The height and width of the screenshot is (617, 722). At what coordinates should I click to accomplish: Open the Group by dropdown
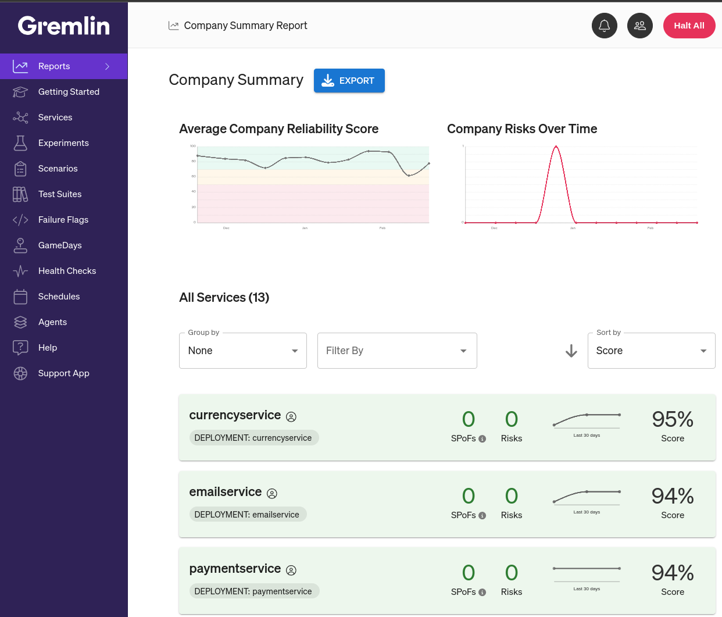click(x=242, y=350)
